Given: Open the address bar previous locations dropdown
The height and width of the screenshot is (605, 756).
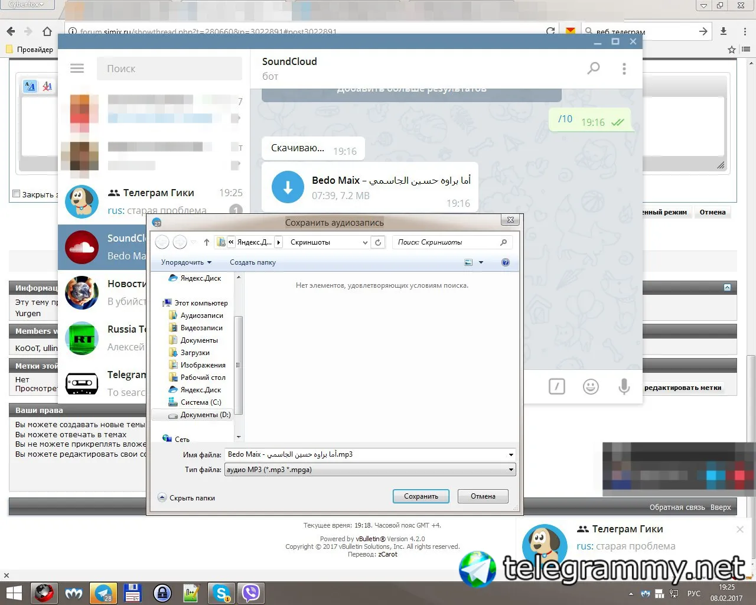Looking at the screenshot, I should click(365, 242).
